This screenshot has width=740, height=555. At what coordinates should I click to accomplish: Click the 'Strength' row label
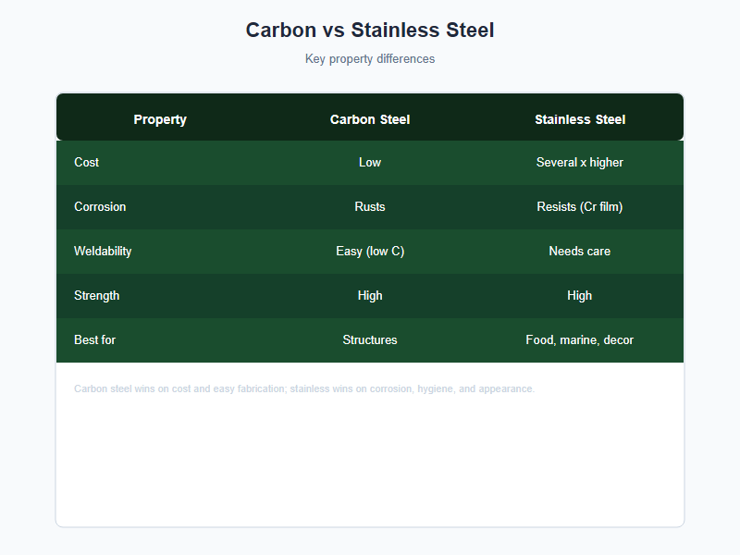[97, 295]
